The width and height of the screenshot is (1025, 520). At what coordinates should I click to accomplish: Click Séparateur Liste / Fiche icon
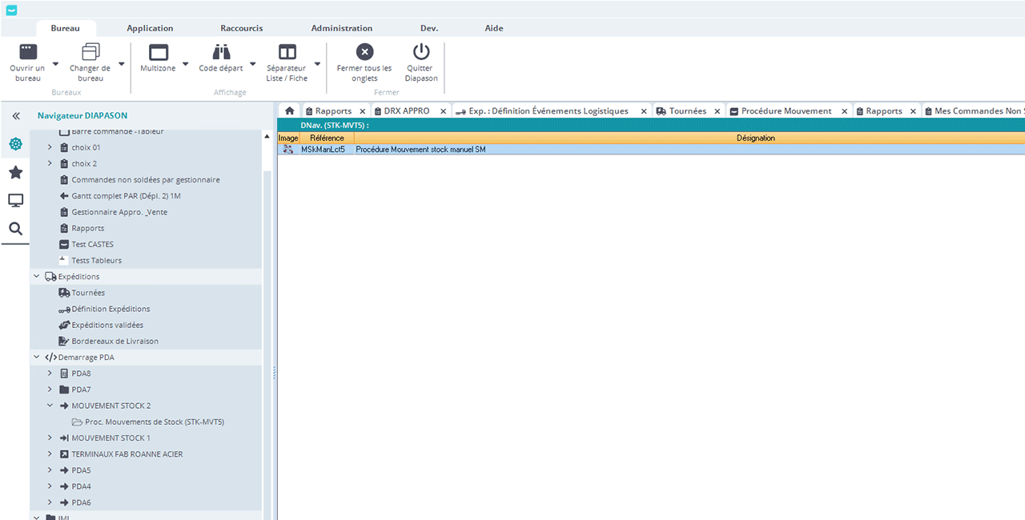[287, 52]
